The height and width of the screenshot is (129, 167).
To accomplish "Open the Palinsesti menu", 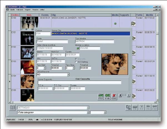I will coord(20,9).
